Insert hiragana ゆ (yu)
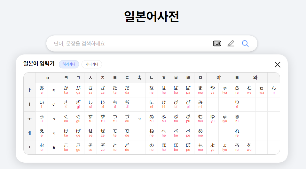Image resolution: width=306 pixels, height=169 pixels. [213, 119]
